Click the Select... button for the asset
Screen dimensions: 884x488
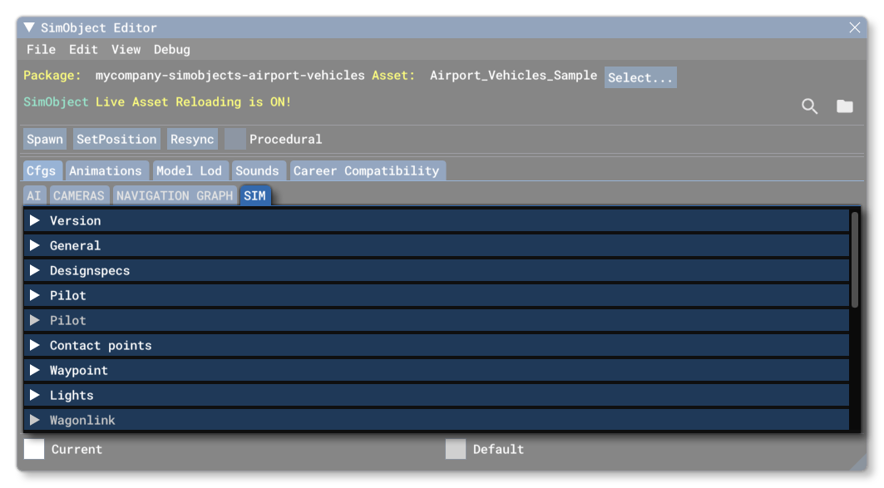click(x=640, y=76)
